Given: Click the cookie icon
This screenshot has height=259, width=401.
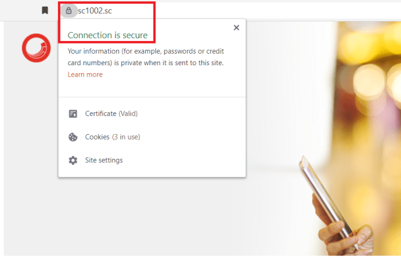Looking at the screenshot, I should [73, 137].
